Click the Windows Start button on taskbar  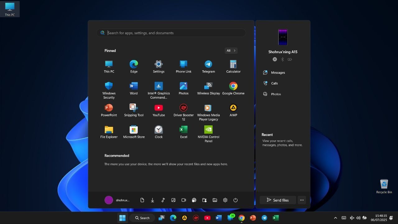pos(123,218)
